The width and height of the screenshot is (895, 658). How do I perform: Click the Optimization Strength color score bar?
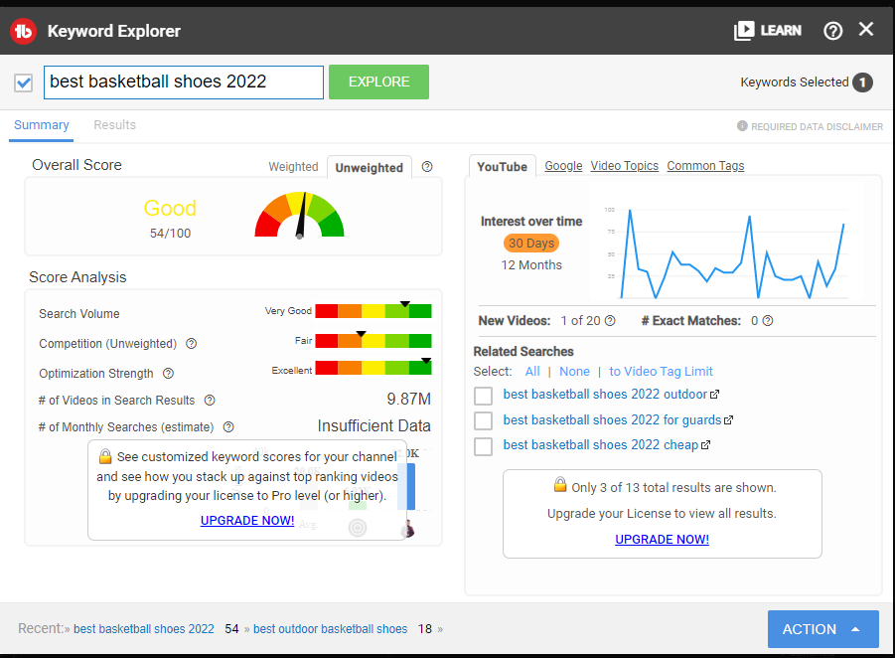[x=373, y=368]
